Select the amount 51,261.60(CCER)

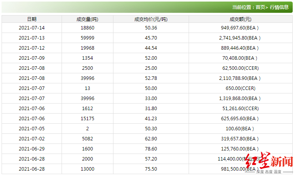[x=240, y=109]
